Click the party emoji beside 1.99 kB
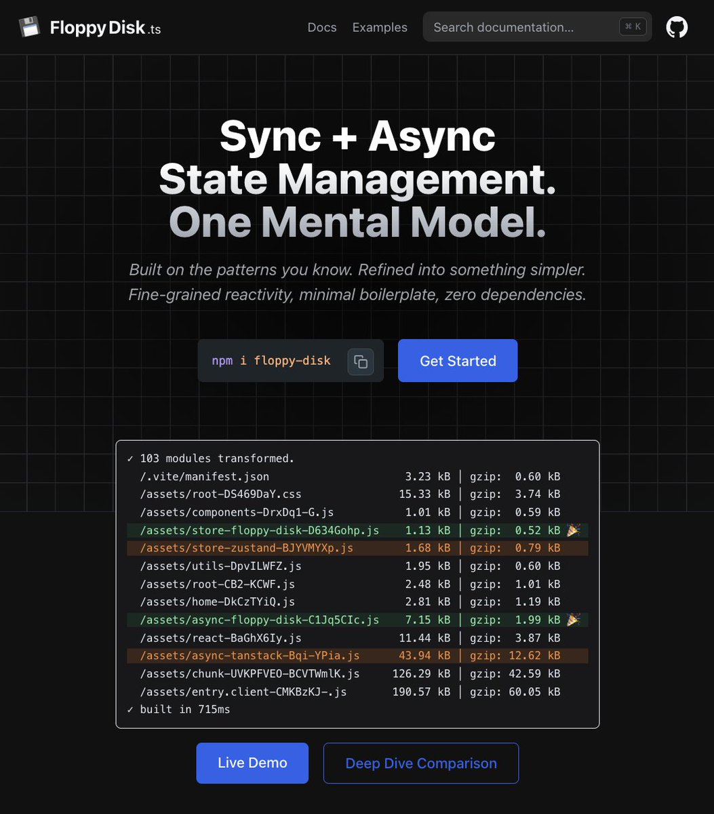The height and width of the screenshot is (814, 714). tap(574, 620)
